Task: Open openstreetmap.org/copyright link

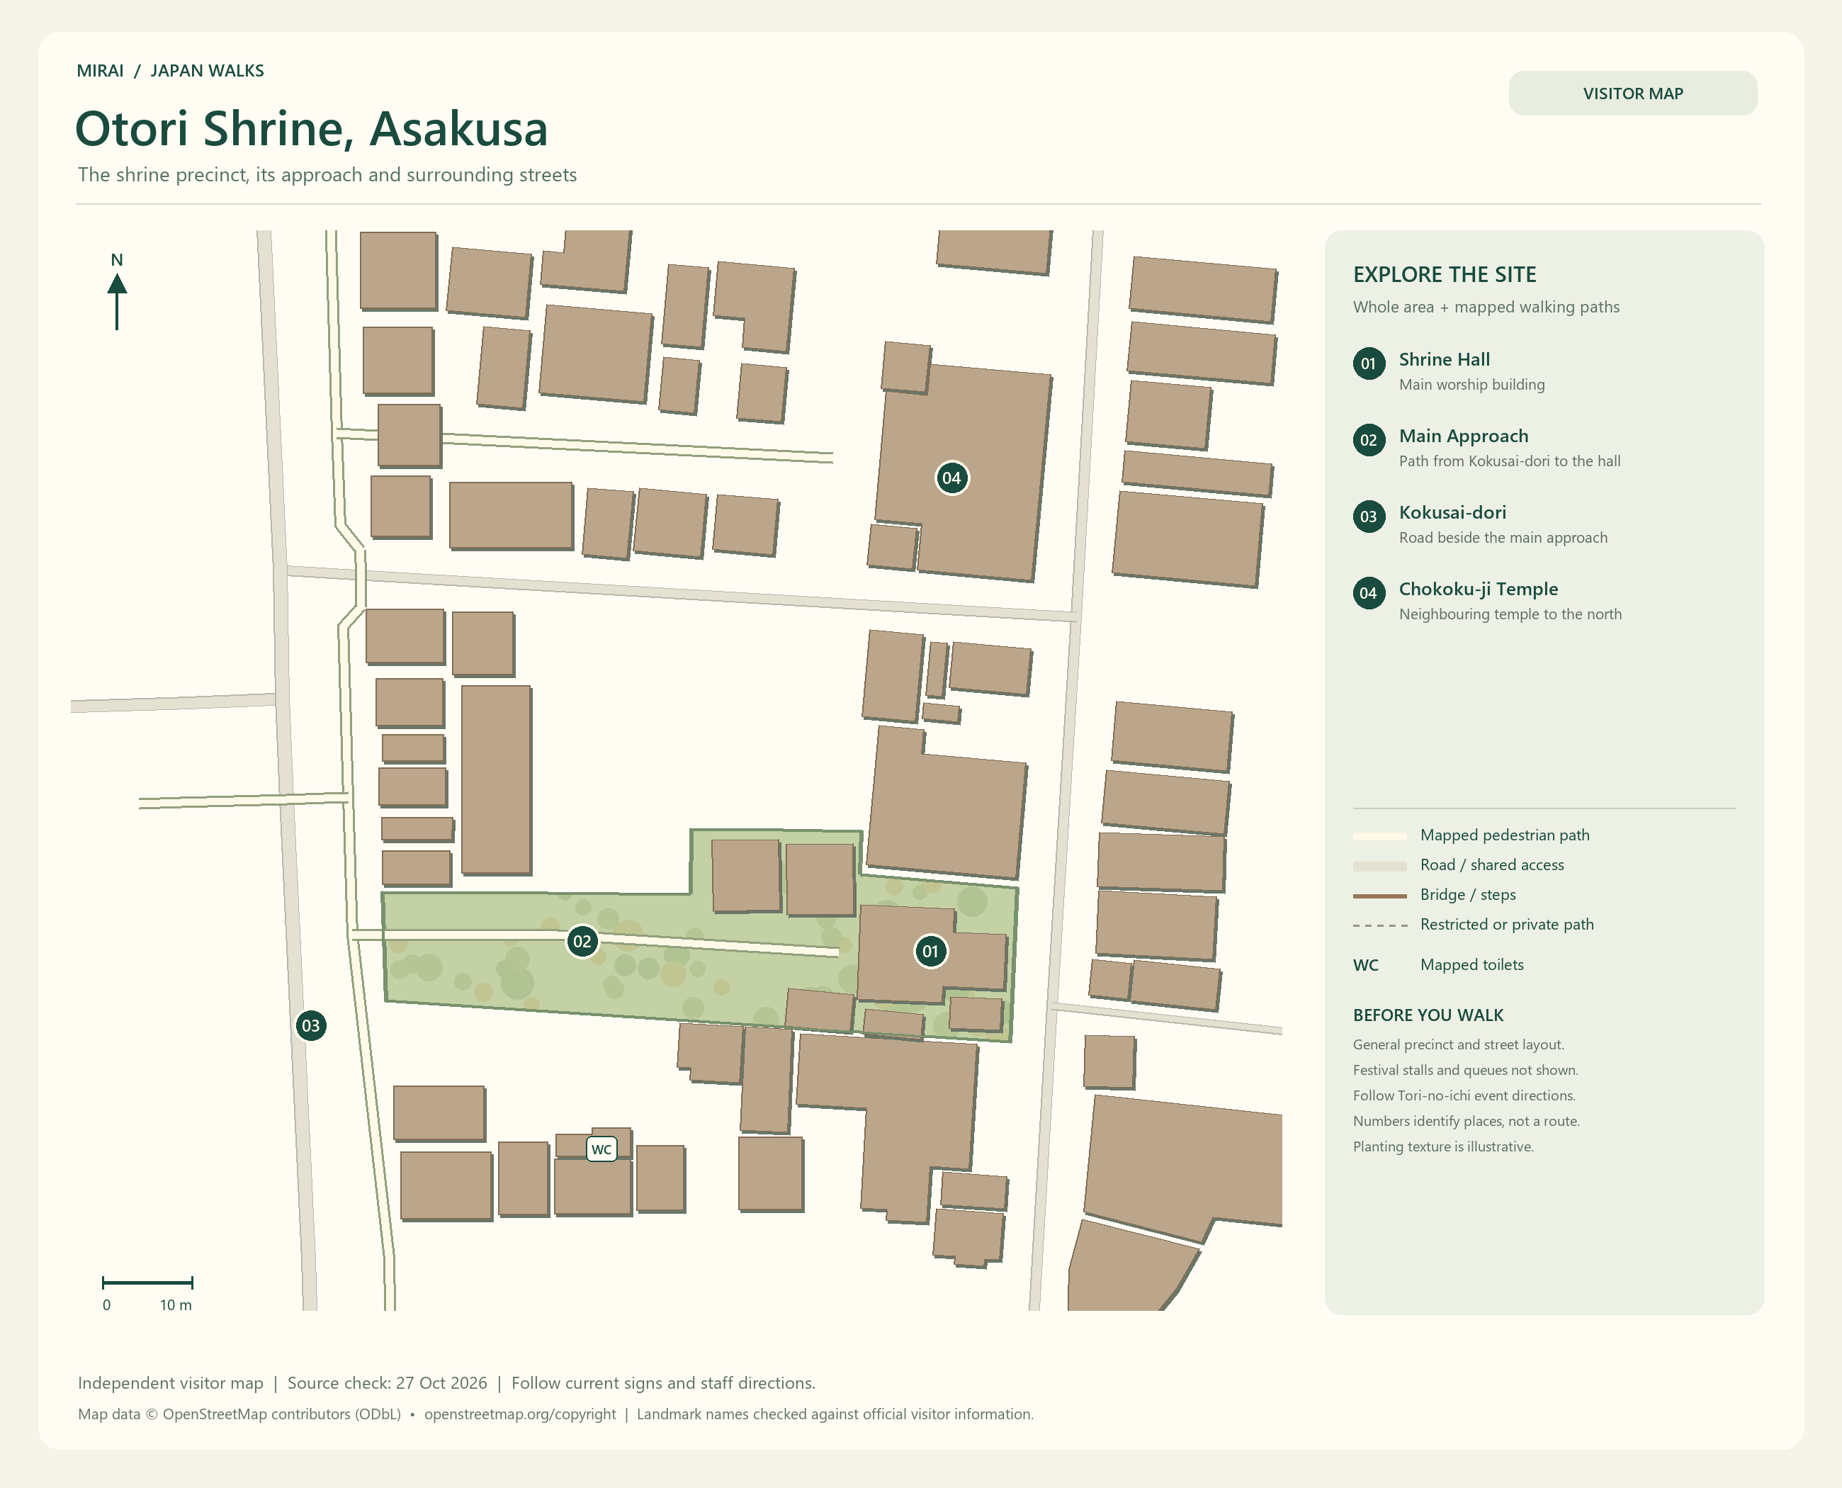Action: tap(519, 1414)
